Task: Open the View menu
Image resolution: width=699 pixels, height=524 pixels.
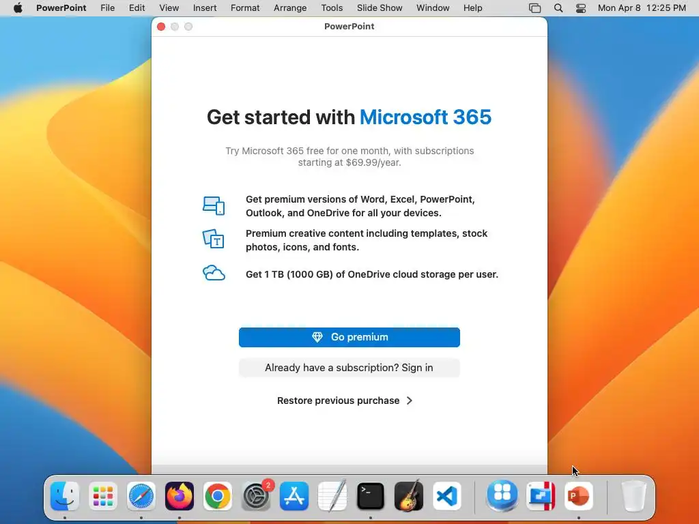Action: (169, 8)
